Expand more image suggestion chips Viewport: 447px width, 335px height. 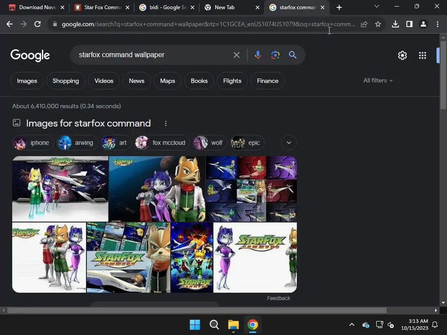tap(289, 143)
